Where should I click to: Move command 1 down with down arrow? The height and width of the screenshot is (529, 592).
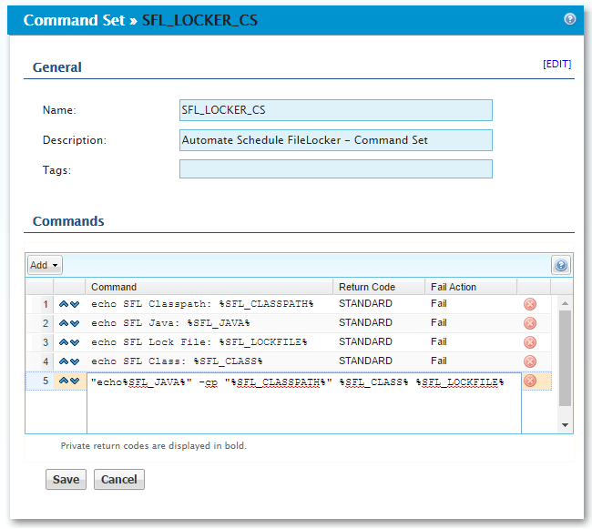click(x=75, y=304)
